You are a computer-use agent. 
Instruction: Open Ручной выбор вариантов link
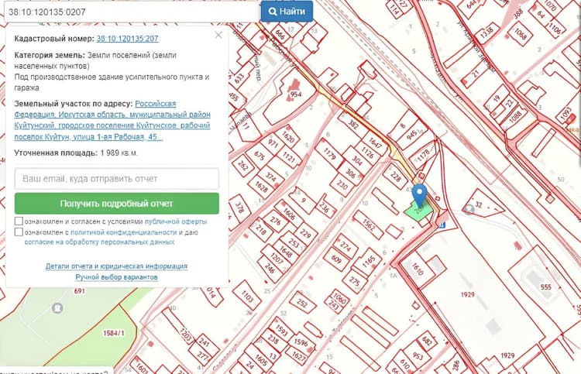click(x=117, y=277)
